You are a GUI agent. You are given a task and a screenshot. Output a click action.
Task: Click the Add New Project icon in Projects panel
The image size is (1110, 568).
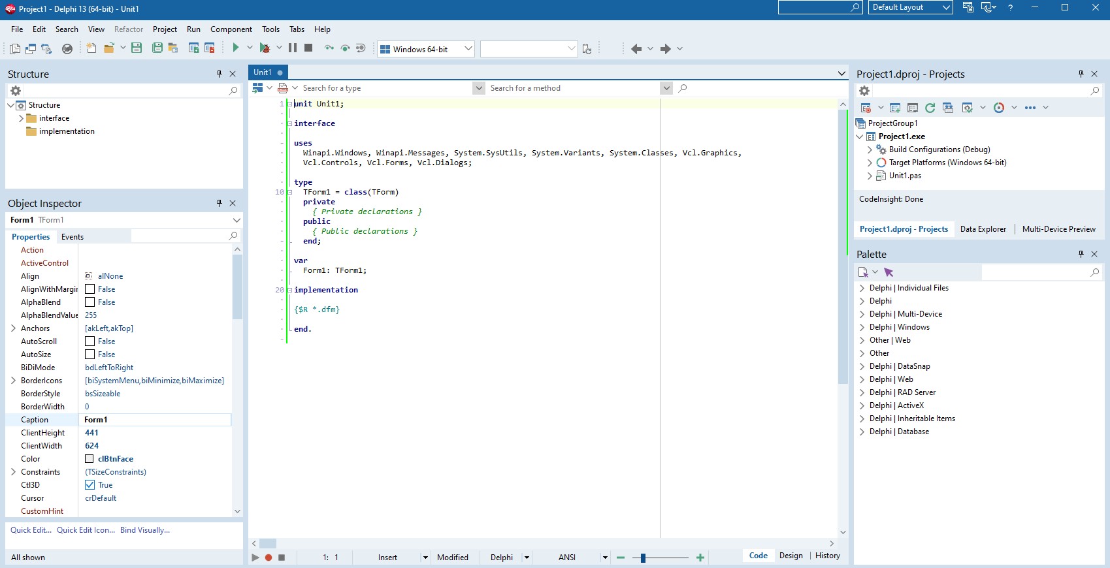(x=895, y=108)
